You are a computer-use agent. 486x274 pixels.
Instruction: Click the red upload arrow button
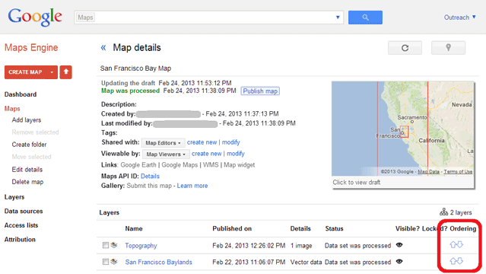pos(65,72)
